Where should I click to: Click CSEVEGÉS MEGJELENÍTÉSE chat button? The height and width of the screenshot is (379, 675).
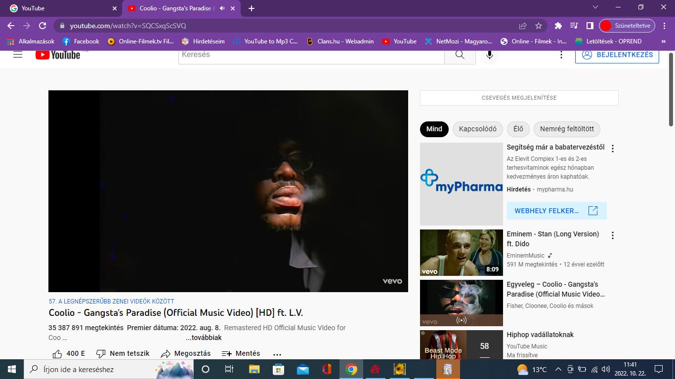click(x=519, y=98)
